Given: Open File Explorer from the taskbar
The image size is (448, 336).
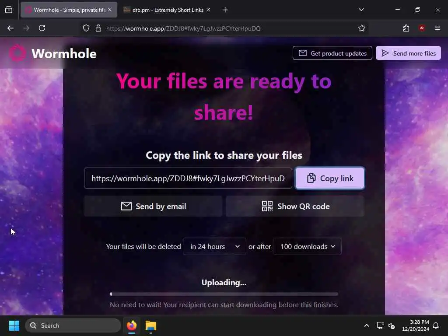Looking at the screenshot, I should (x=151, y=325).
